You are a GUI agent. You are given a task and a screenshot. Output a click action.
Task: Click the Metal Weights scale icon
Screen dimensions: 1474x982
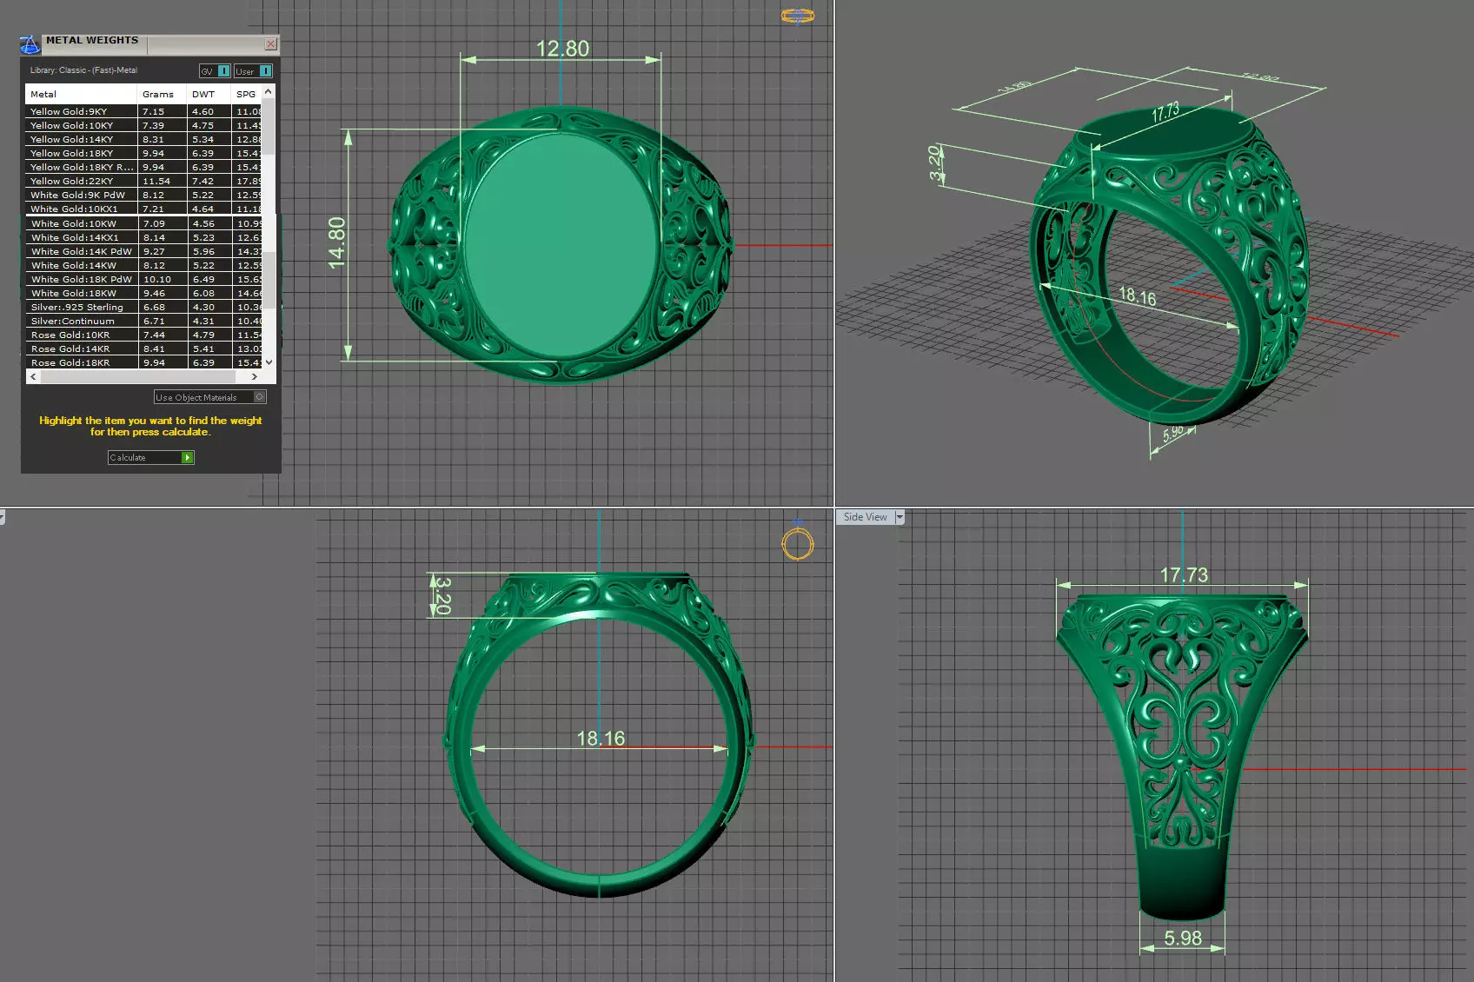(30, 44)
